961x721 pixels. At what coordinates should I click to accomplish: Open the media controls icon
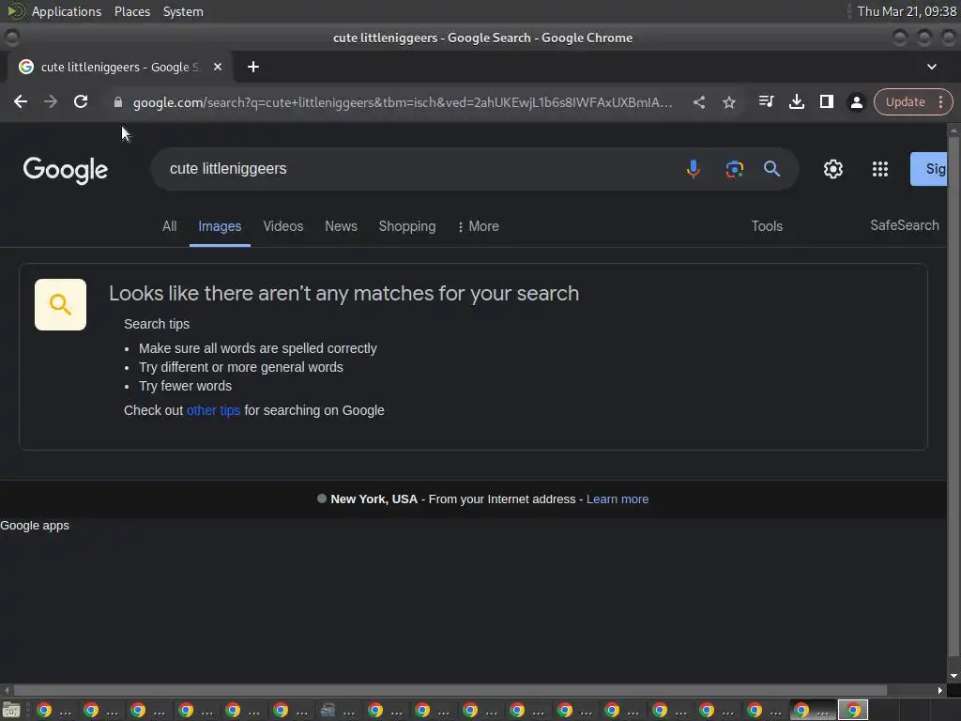click(766, 101)
